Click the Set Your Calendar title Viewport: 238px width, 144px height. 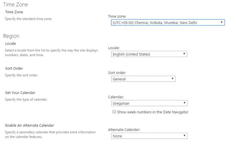pyautogui.click(x=20, y=93)
